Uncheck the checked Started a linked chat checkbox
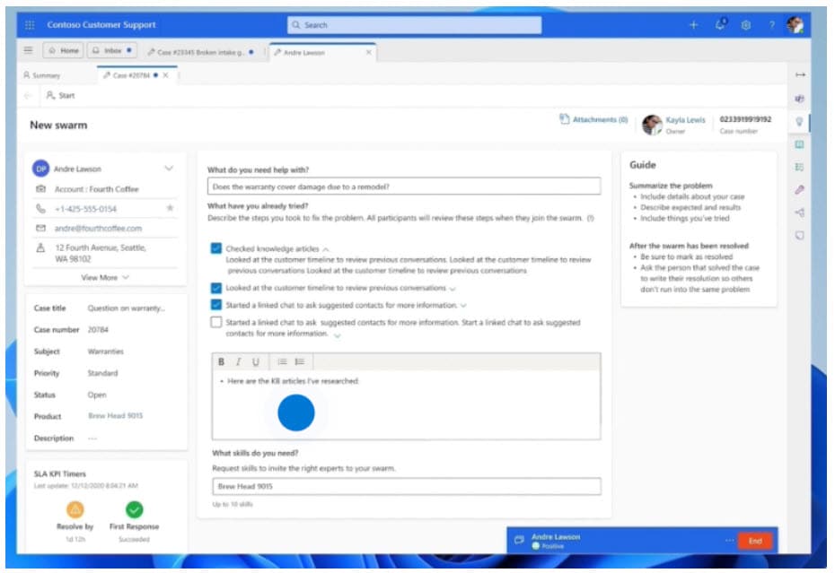This screenshot has height=573, width=835. pyautogui.click(x=216, y=305)
